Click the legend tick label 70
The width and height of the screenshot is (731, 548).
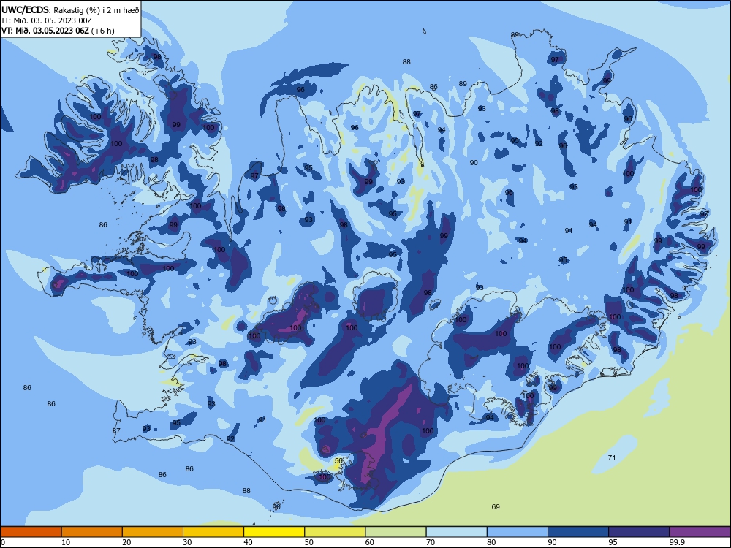coord(431,542)
